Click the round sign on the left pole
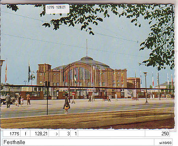178x146 pixels. (x=33, y=77)
